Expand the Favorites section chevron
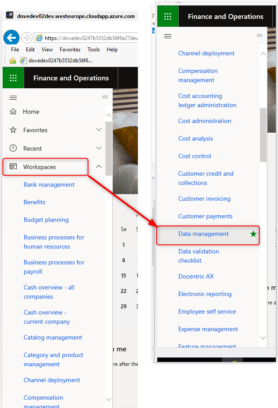 [99, 130]
